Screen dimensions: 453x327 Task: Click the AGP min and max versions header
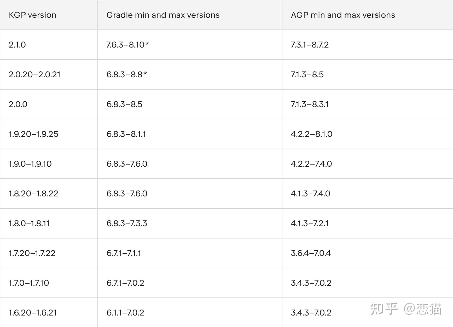coord(343,15)
